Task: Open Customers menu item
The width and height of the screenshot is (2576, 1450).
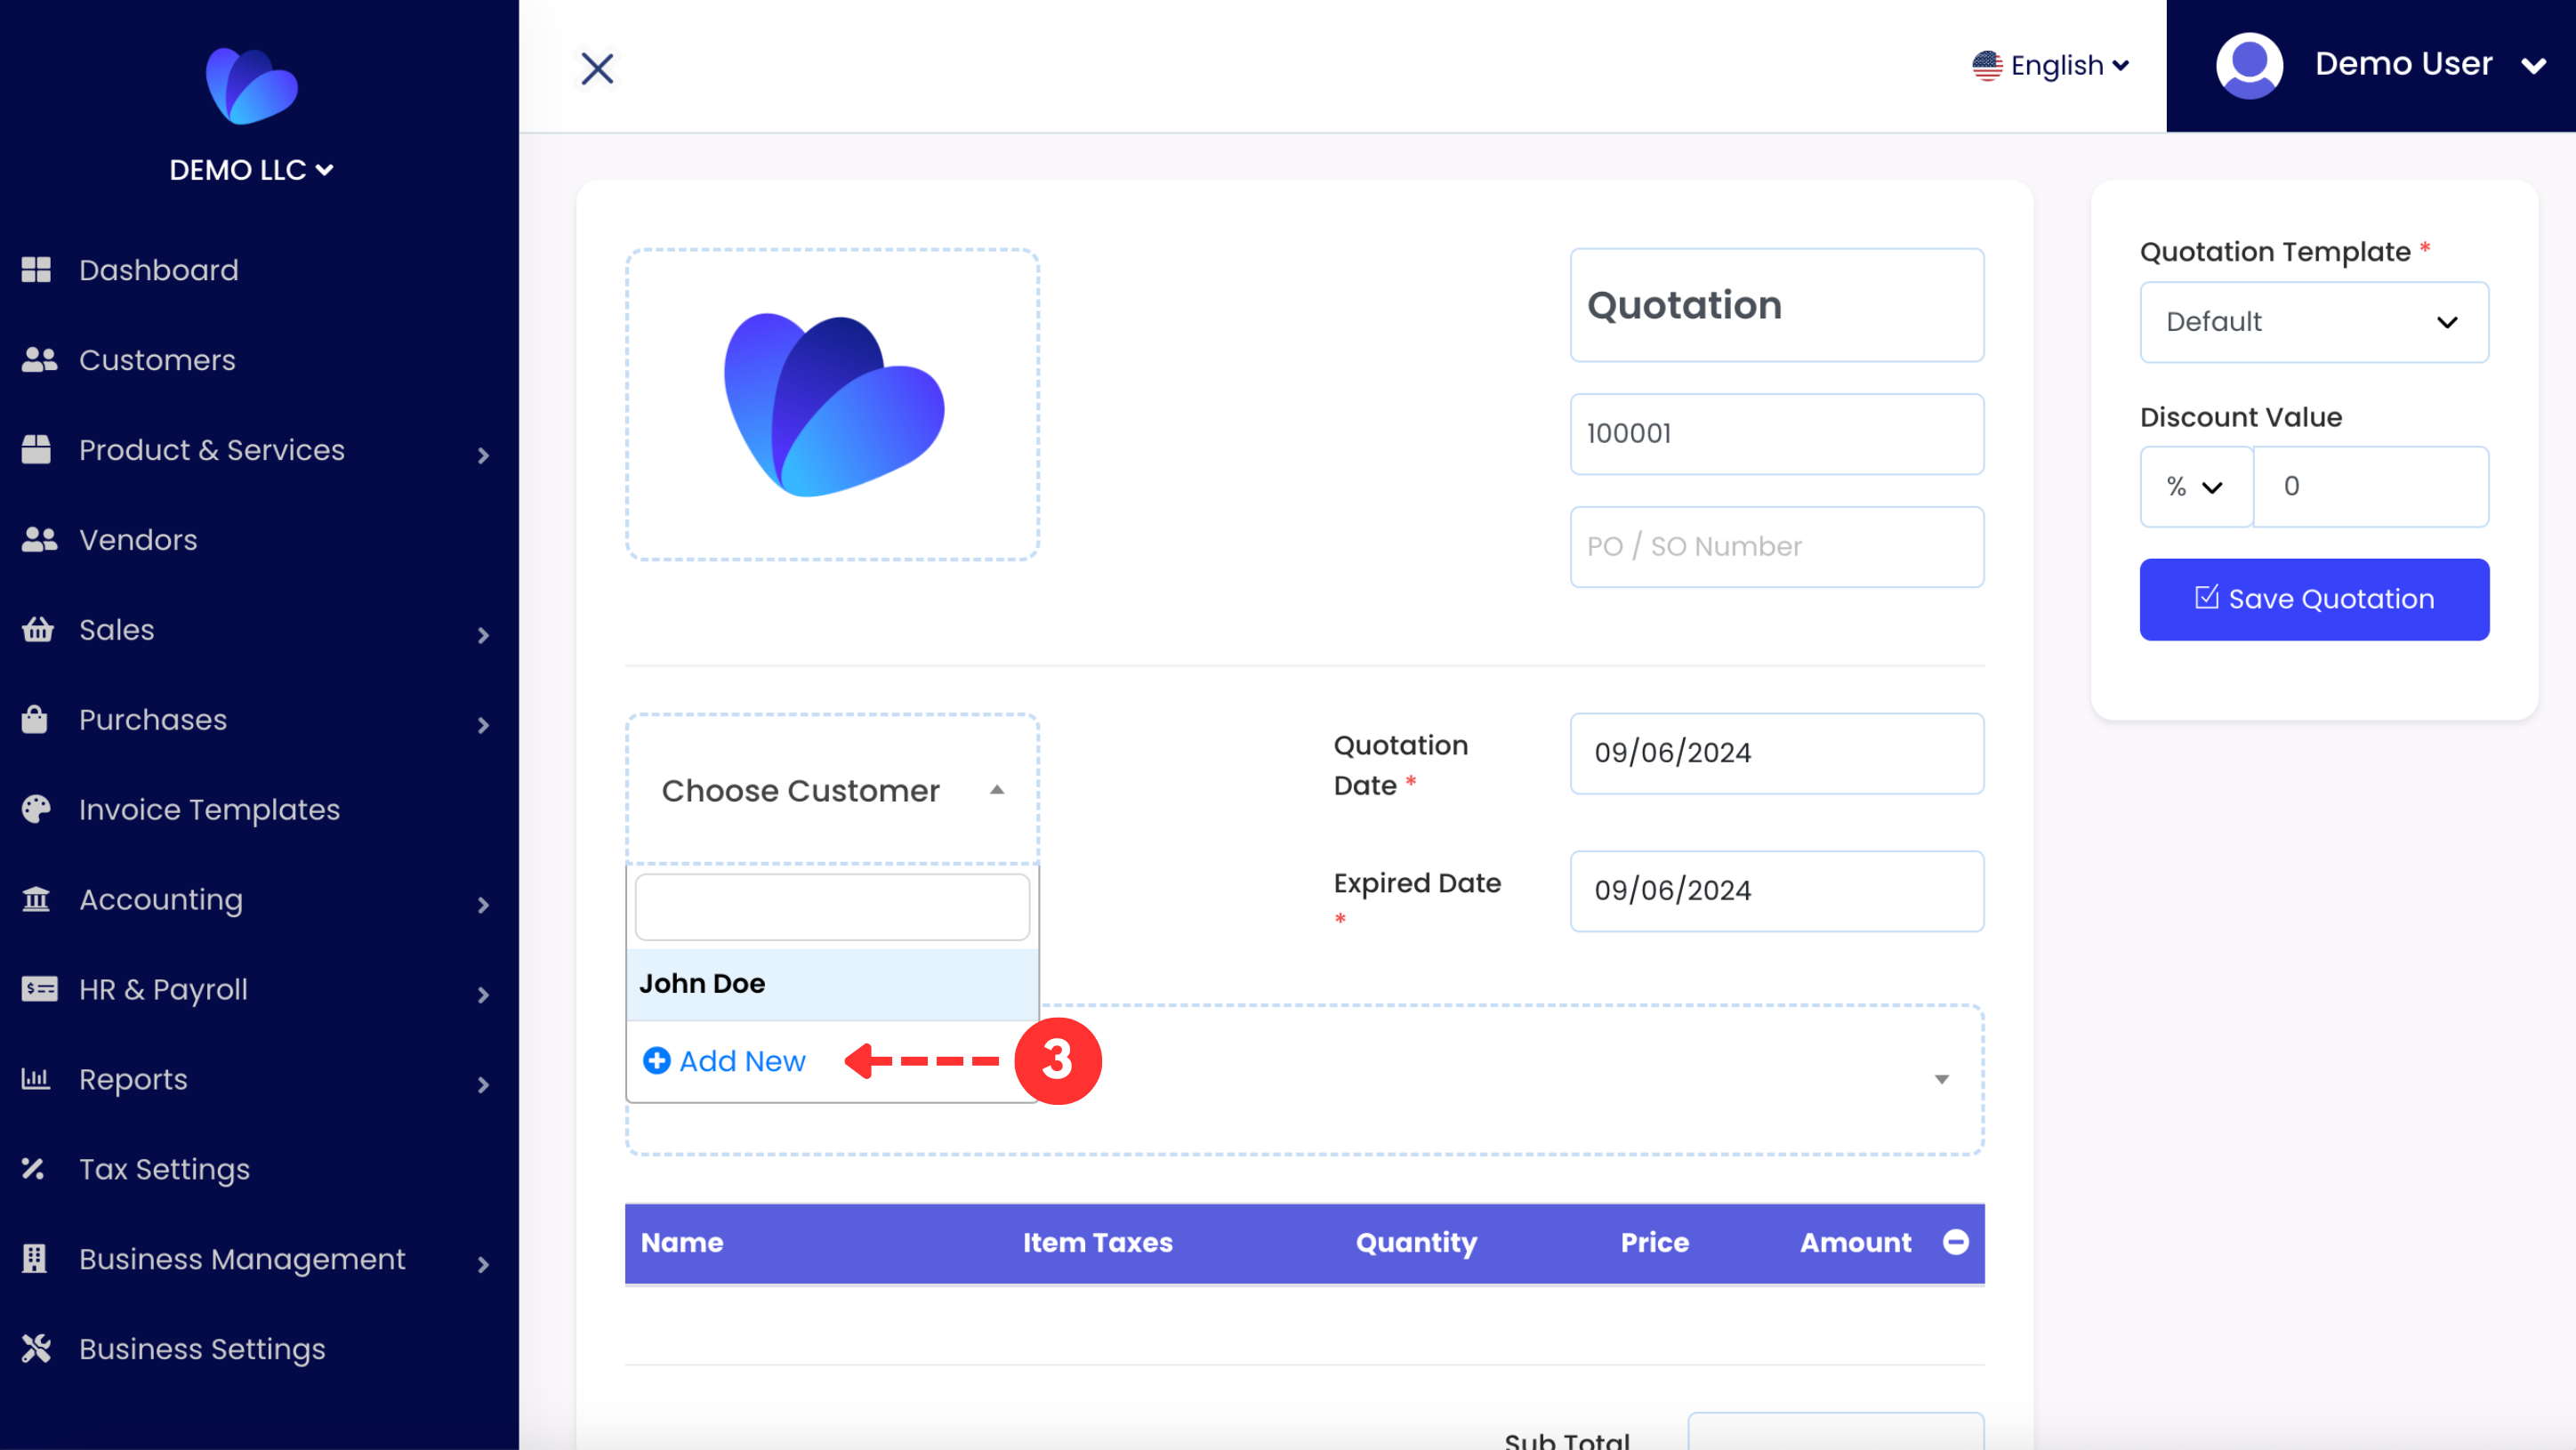Action: 157,360
